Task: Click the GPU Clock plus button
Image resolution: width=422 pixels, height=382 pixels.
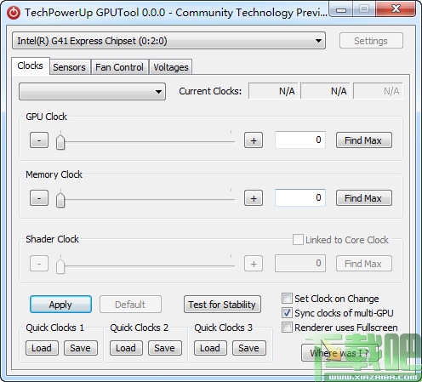Action: (254, 140)
